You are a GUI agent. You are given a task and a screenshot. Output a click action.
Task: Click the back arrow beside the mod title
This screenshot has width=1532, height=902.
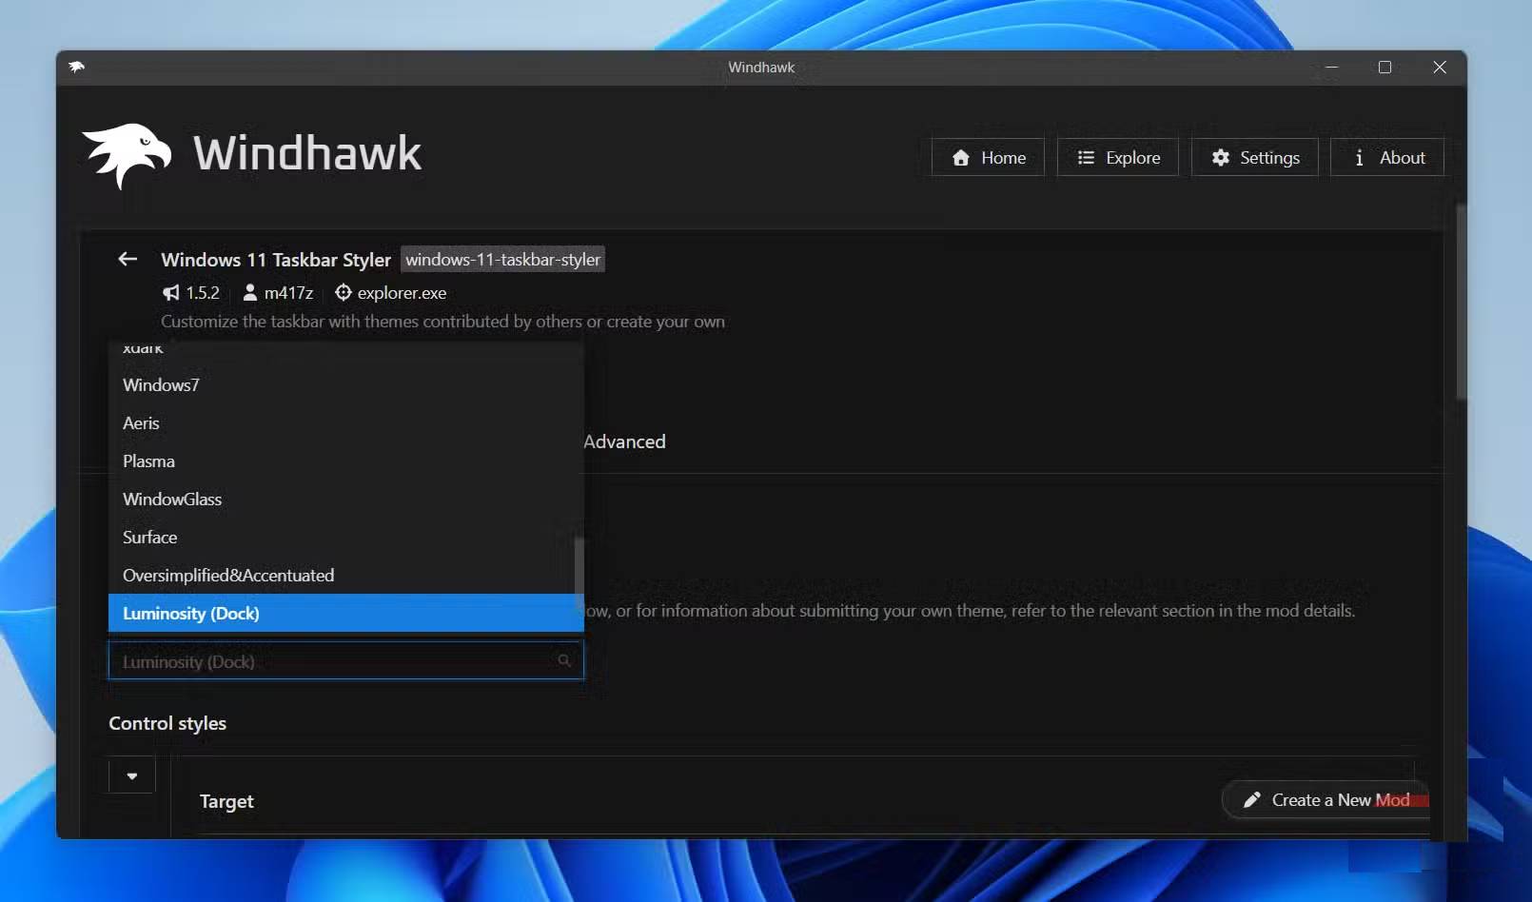tap(128, 259)
